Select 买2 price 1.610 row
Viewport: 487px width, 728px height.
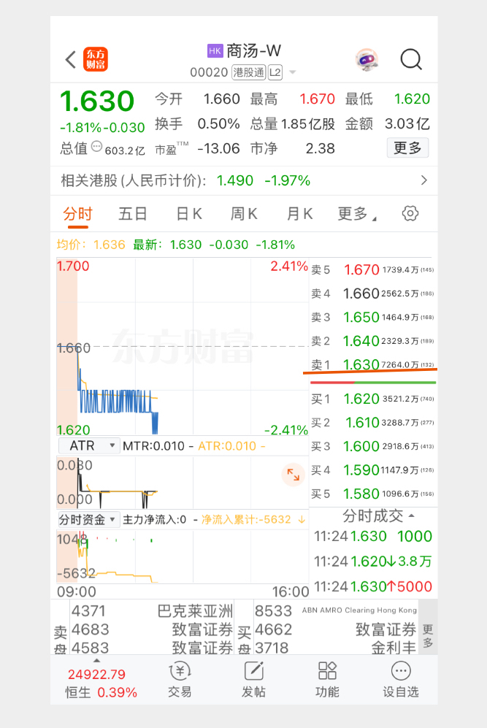click(372, 423)
